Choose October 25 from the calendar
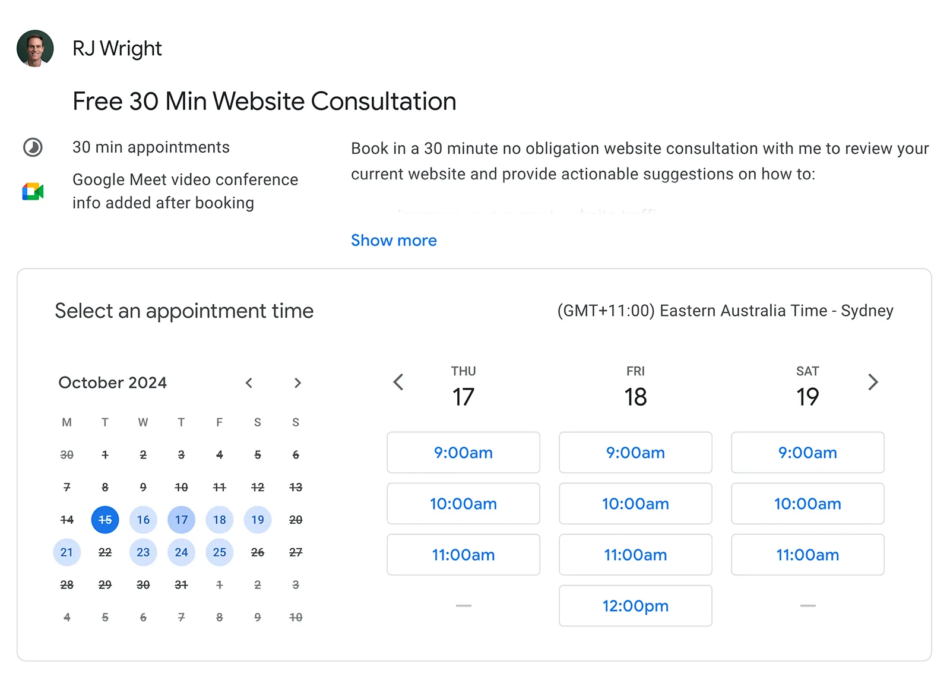950x683 pixels. coord(219,552)
